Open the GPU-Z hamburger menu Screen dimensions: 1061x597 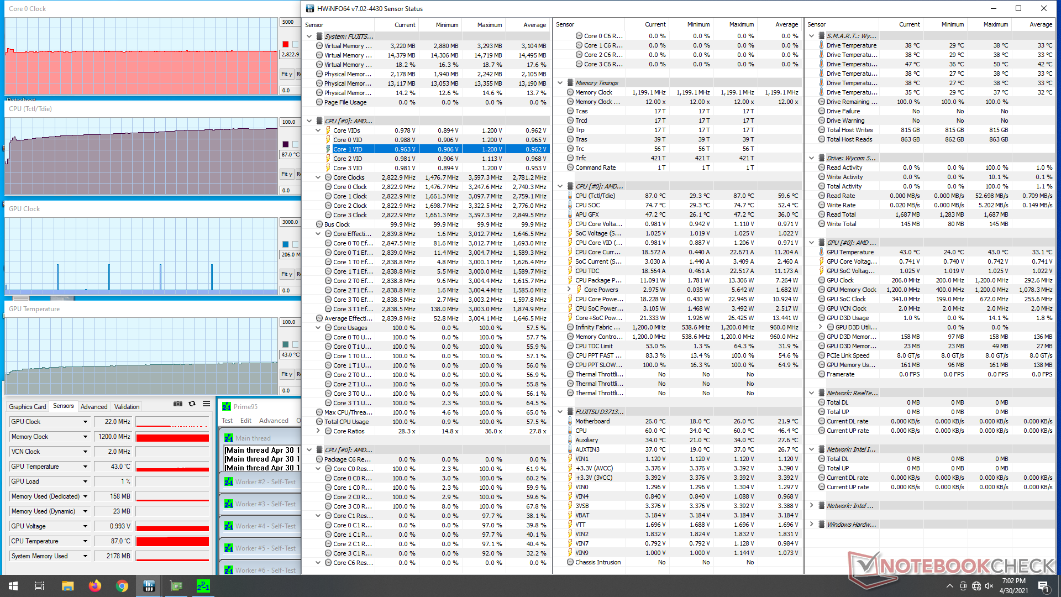coord(206,404)
